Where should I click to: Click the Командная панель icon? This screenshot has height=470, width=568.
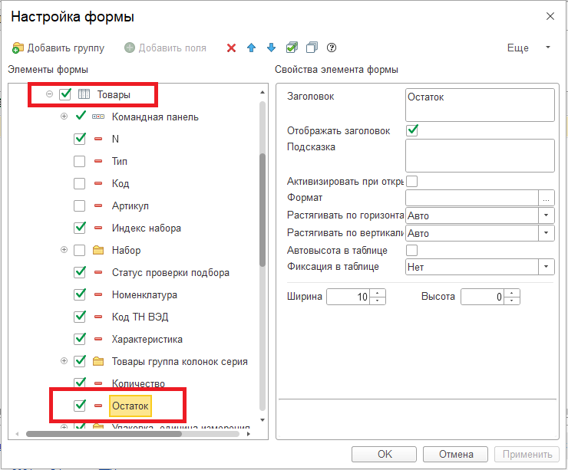(x=98, y=117)
